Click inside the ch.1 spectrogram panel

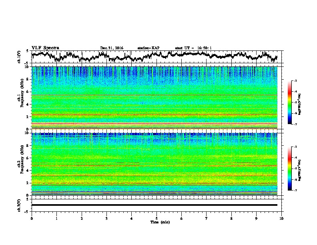coord(154,98)
